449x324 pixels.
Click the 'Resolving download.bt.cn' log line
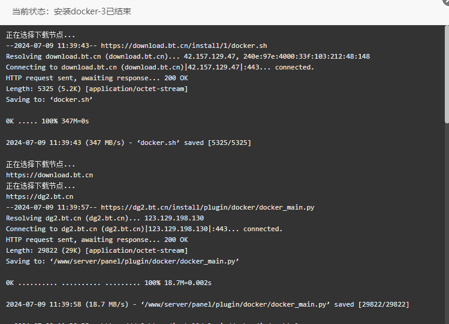[188, 56]
